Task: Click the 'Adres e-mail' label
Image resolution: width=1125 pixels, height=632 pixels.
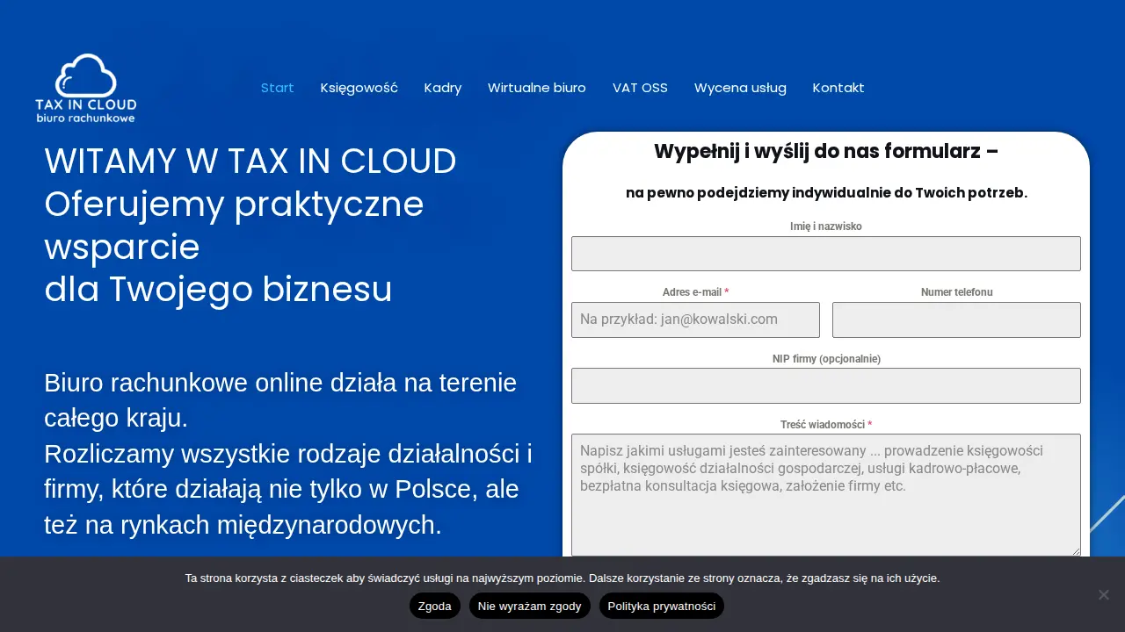Action: (695, 292)
